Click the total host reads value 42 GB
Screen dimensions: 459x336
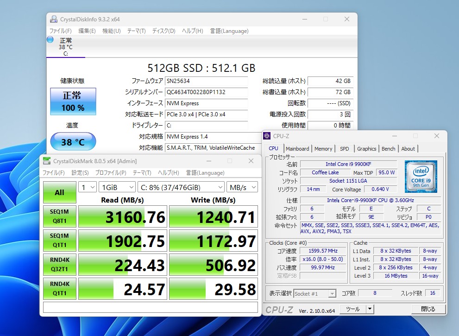331,81
